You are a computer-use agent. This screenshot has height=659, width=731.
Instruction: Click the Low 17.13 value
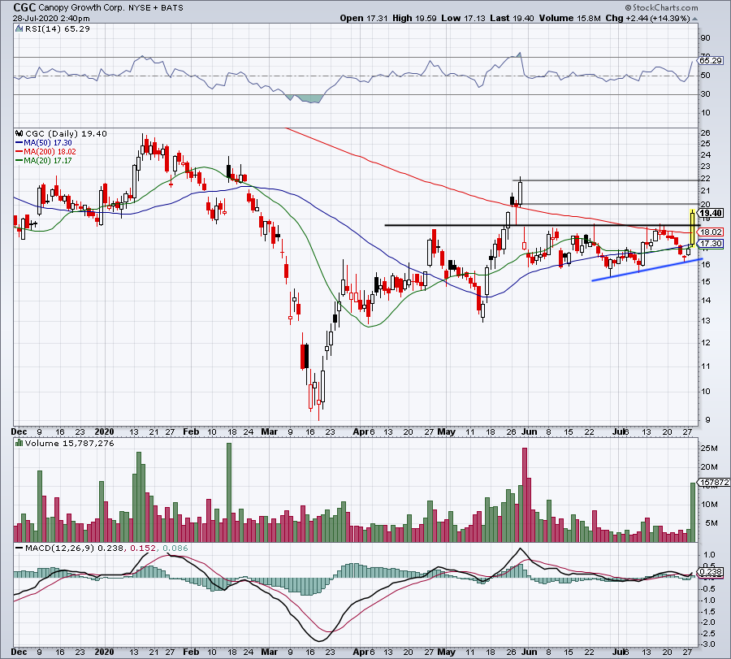point(464,18)
